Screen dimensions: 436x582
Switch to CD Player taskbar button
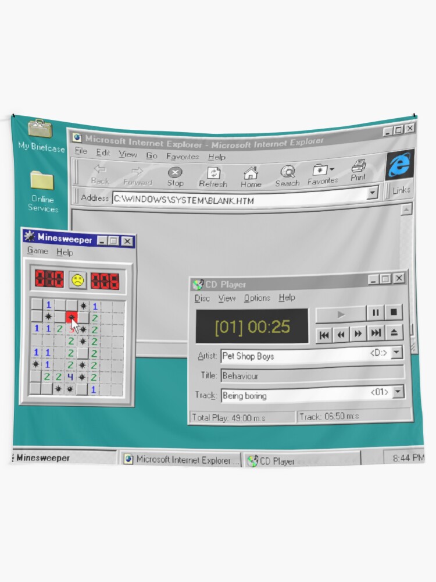click(x=301, y=460)
